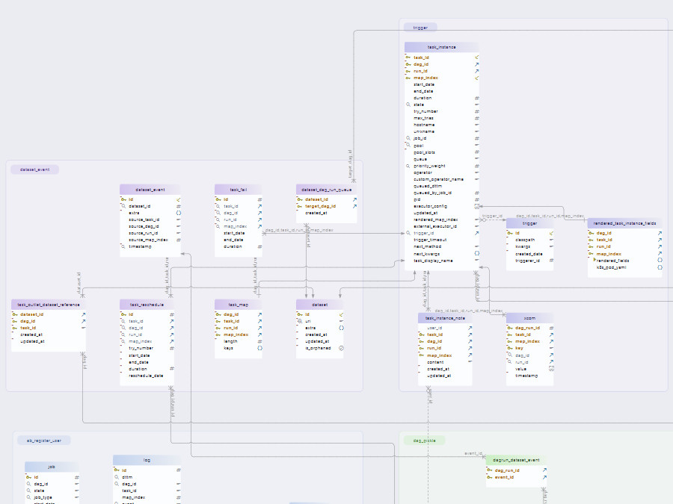Viewport: 673px width, 504px height.
Task: Click the task_instance table header
Action: (x=441, y=46)
